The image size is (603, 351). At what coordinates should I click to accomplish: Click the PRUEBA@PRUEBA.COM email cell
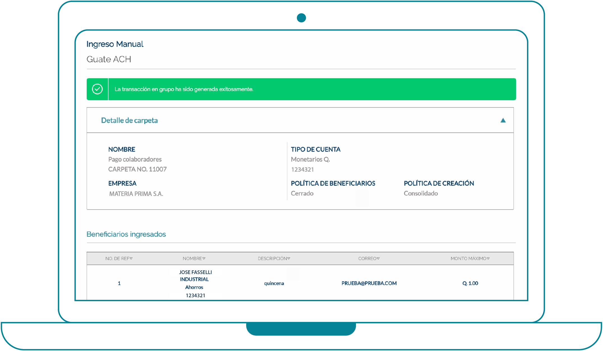click(x=369, y=283)
